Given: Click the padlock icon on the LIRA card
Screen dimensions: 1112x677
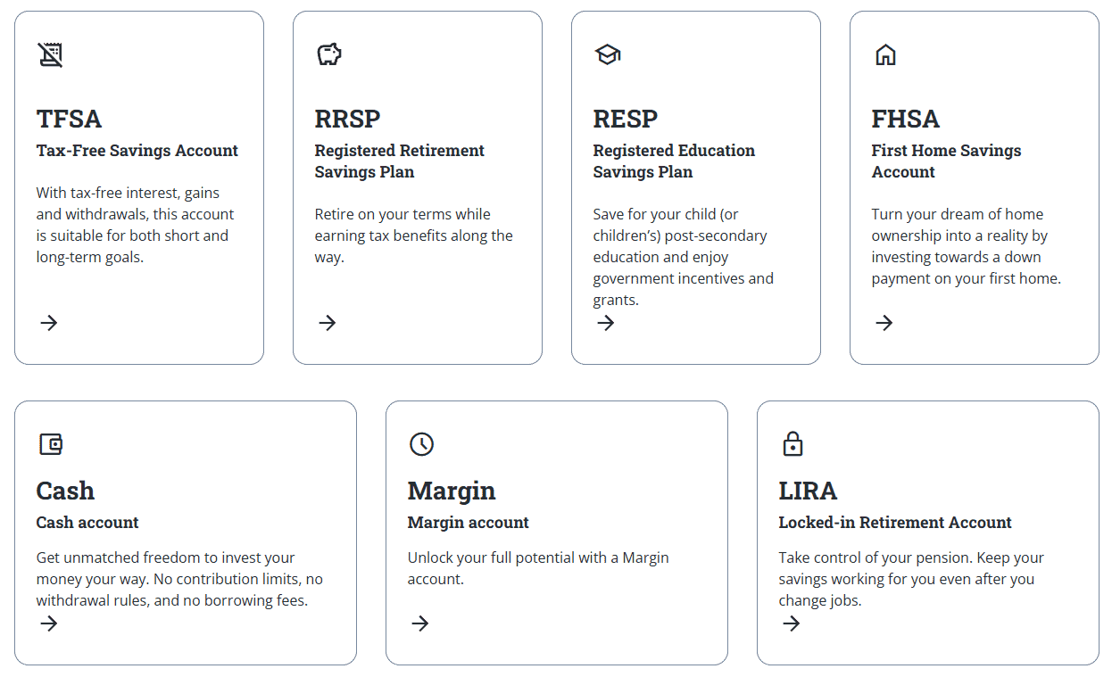Looking at the screenshot, I should click(793, 443).
